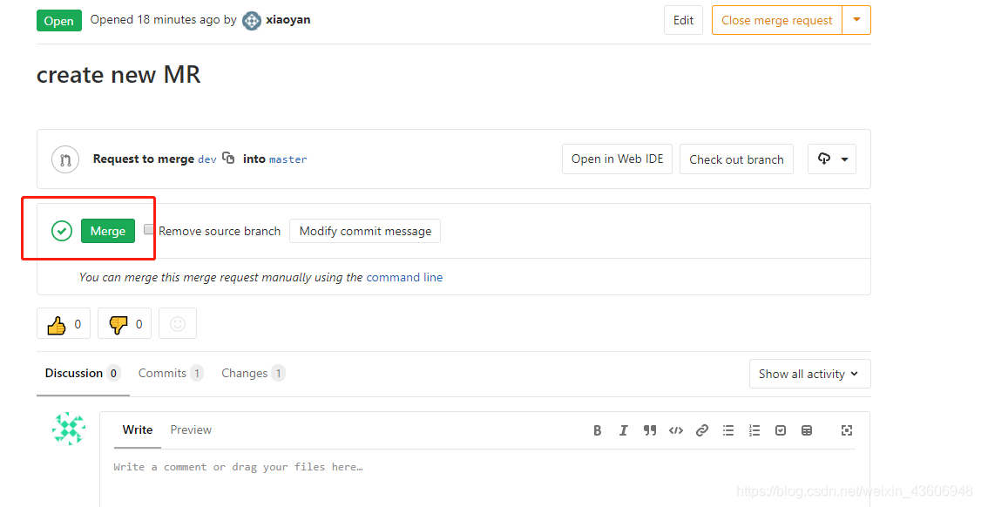Click the green Open status badge

pyautogui.click(x=59, y=21)
